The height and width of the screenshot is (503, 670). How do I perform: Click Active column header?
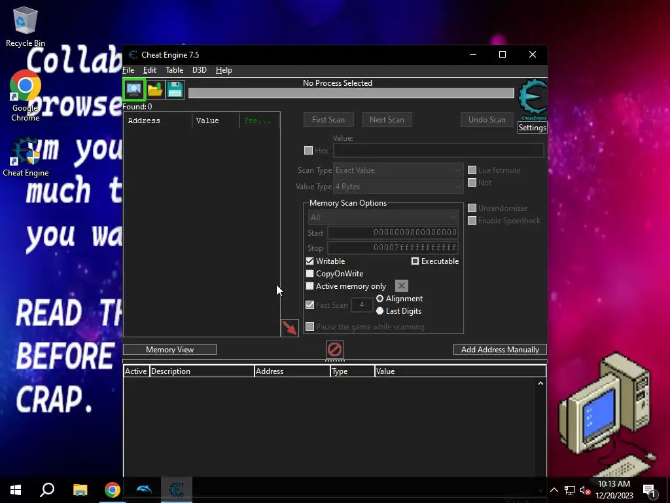(x=136, y=371)
